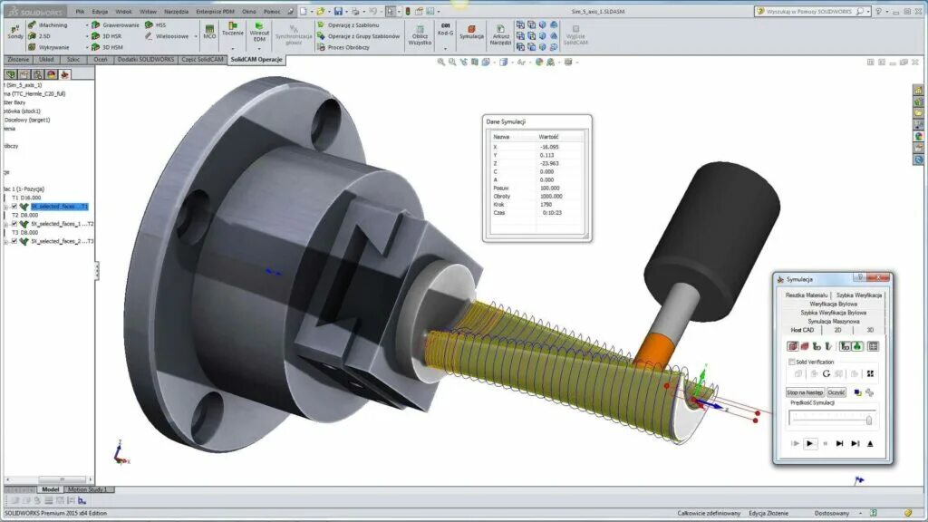The width and height of the screenshot is (928, 522).
Task: Switch to the Złożenie ribbon tab
Action: (18, 59)
